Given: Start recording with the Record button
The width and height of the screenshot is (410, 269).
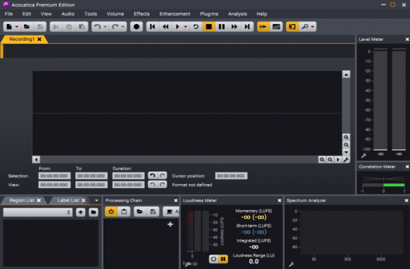Looking at the screenshot, I should click(x=137, y=27).
